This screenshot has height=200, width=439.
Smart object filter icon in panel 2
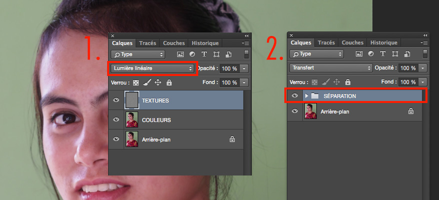pyautogui.click(x=407, y=53)
